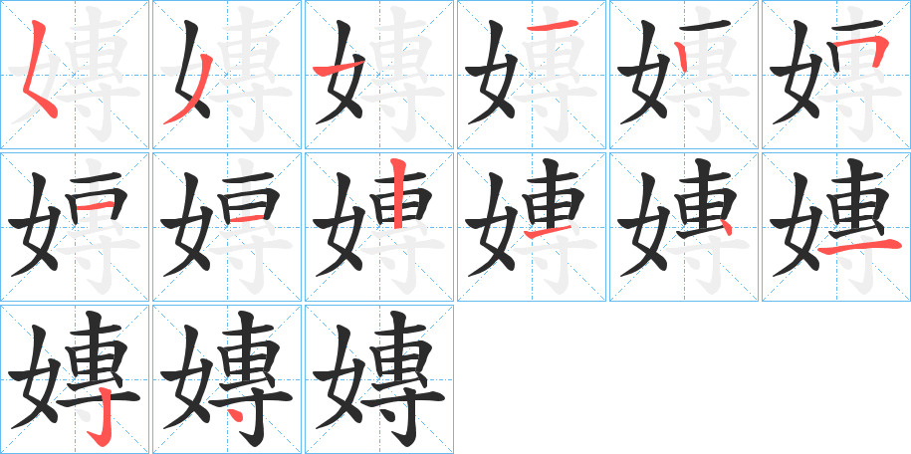Viewport: 911px width, 454px height.
Task: Select the fourth frame with red top horizontal stroke
Action: pyautogui.click(x=532, y=75)
